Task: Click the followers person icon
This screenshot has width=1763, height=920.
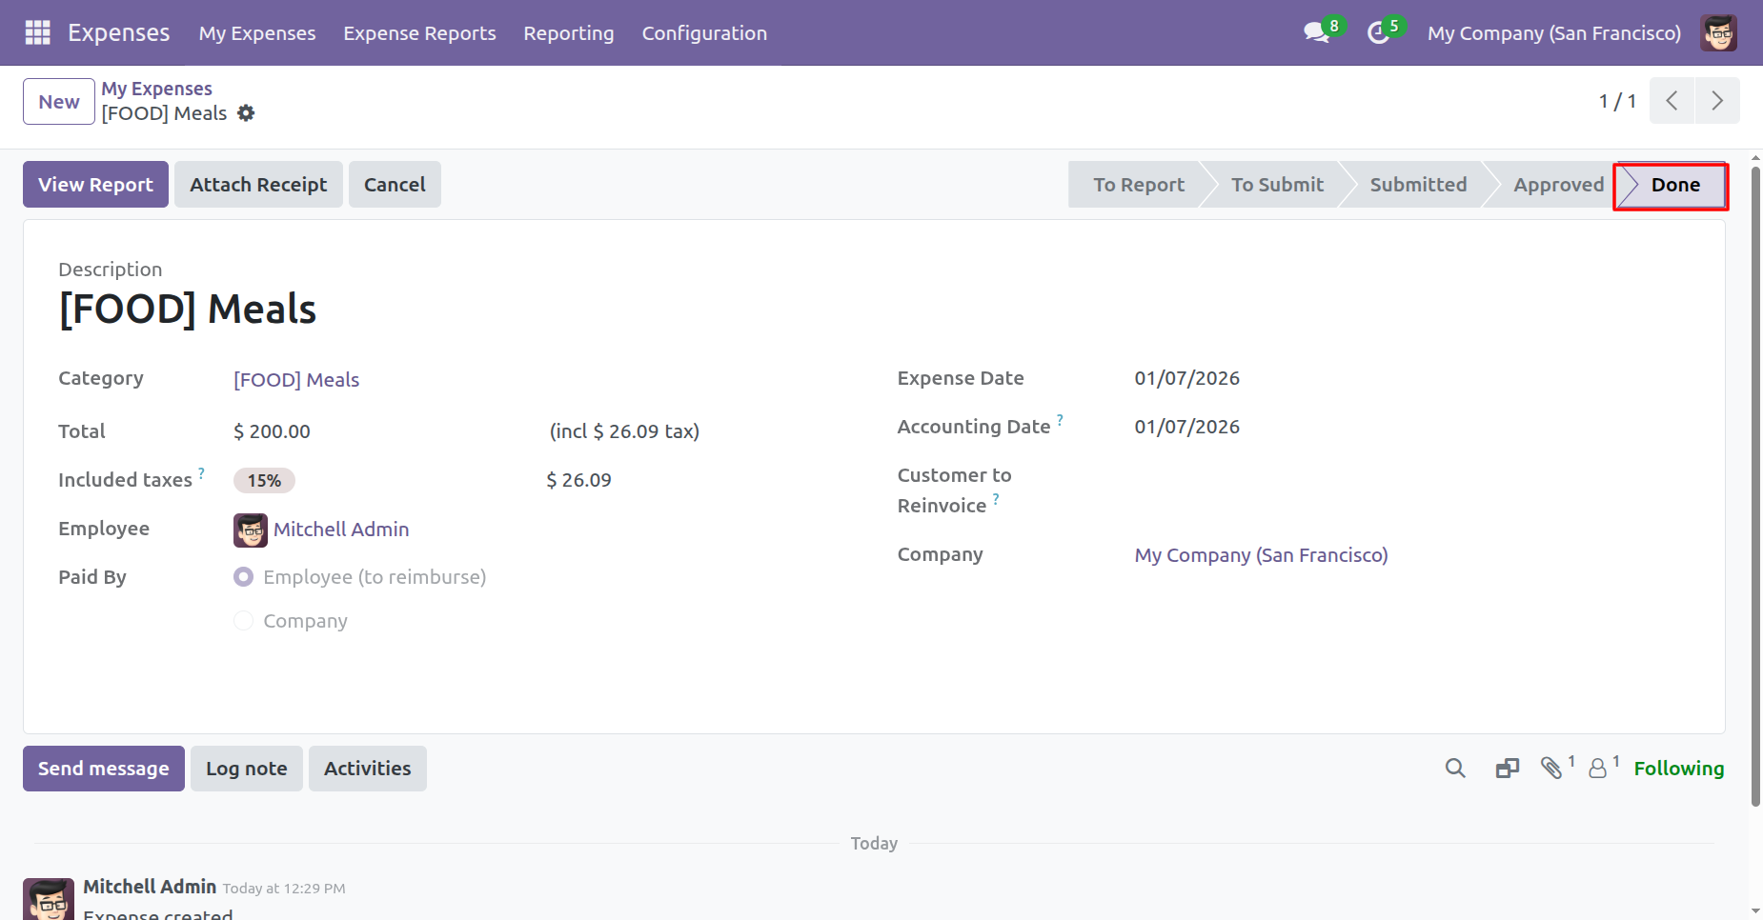Action: pyautogui.click(x=1598, y=768)
